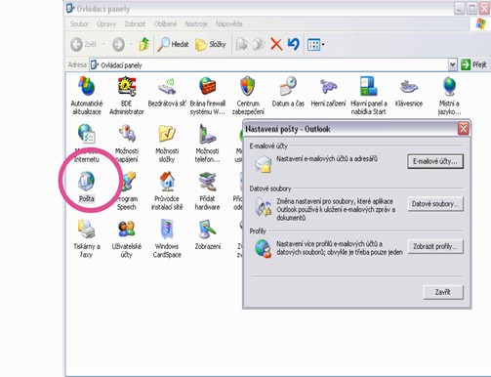Click the blue undo toolbar icon
Image resolution: width=491 pixels, height=377 pixels.
coord(294,44)
